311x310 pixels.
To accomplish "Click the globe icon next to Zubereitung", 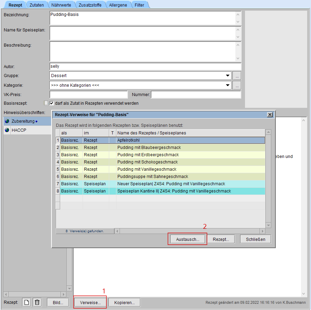I will (x=7, y=121).
